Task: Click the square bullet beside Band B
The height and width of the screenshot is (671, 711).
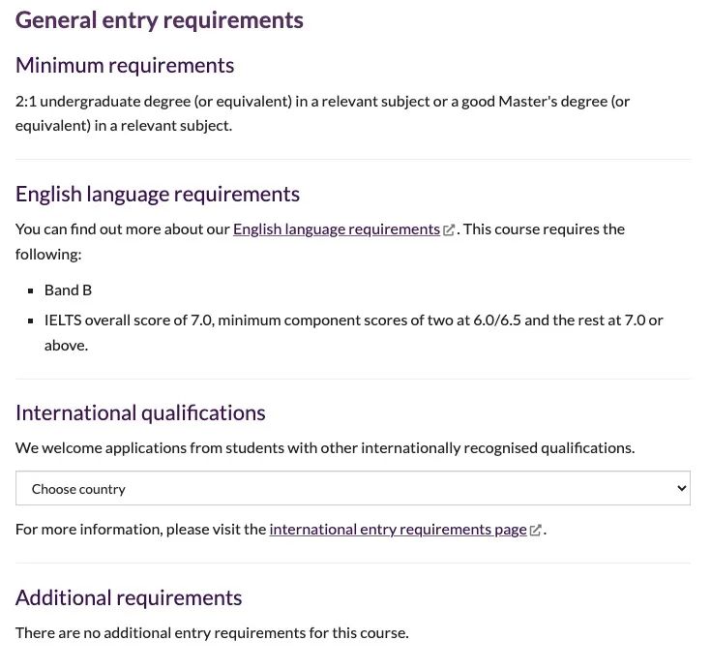Action: point(30,291)
